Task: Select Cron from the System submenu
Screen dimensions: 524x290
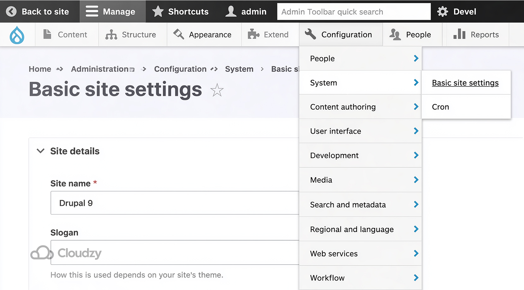Action: coord(440,107)
